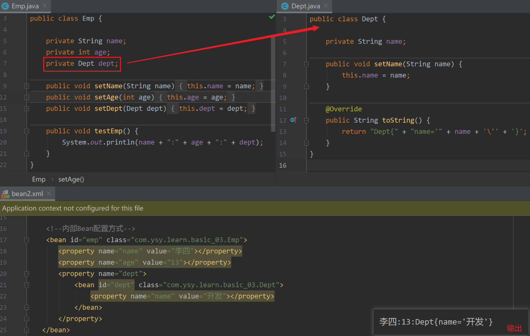Close the bean2.xml tab
Viewport: 530px width, 336px height.
click(49, 193)
